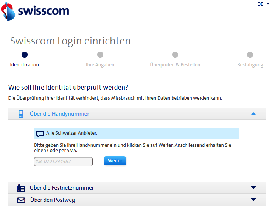Expand the Festnetznummer section arrow
Viewport: 272px width, 209px height.
pyautogui.click(x=253, y=188)
